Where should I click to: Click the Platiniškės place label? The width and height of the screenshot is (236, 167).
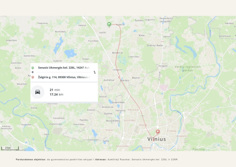[x=79, y=125]
